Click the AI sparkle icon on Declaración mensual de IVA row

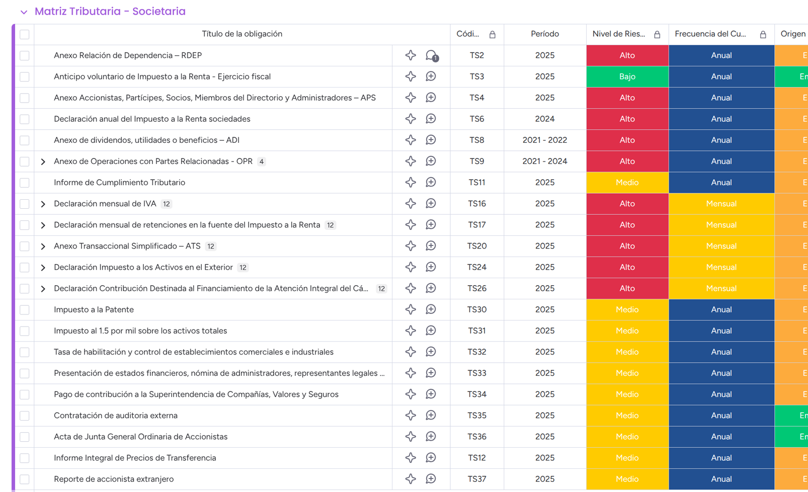click(411, 204)
